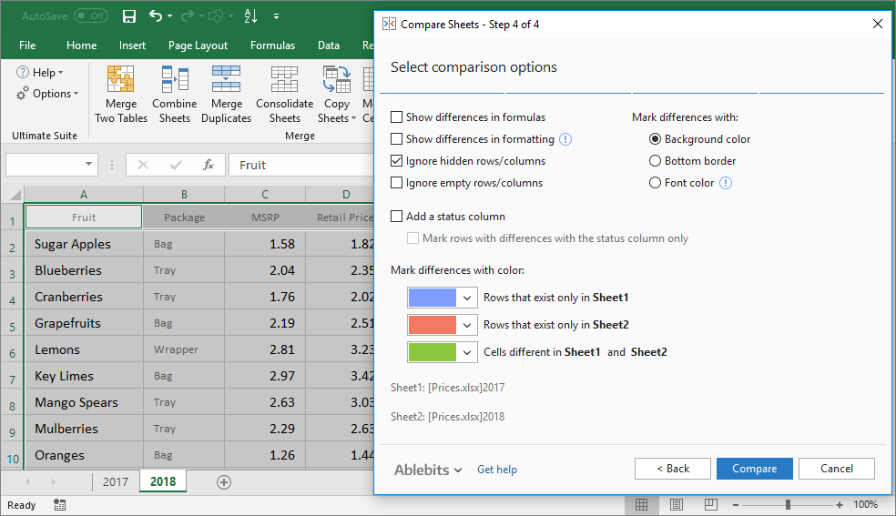Select column A header

coord(84,195)
